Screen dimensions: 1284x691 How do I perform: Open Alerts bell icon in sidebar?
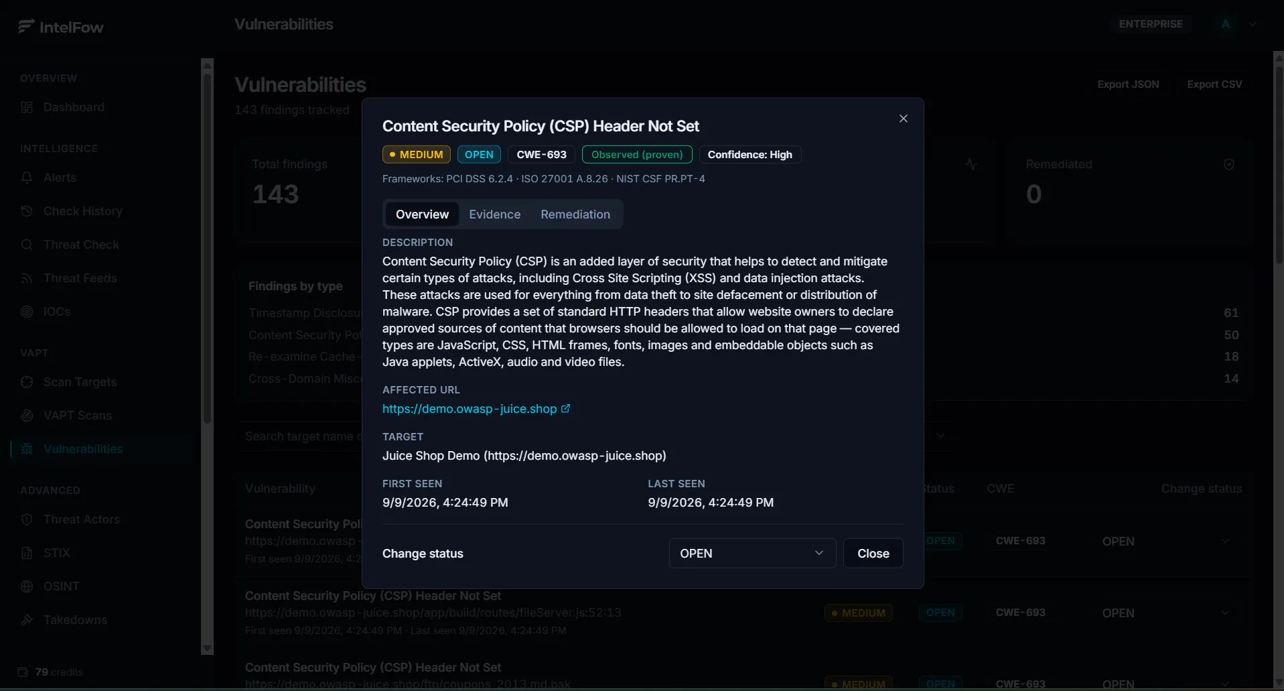27,178
